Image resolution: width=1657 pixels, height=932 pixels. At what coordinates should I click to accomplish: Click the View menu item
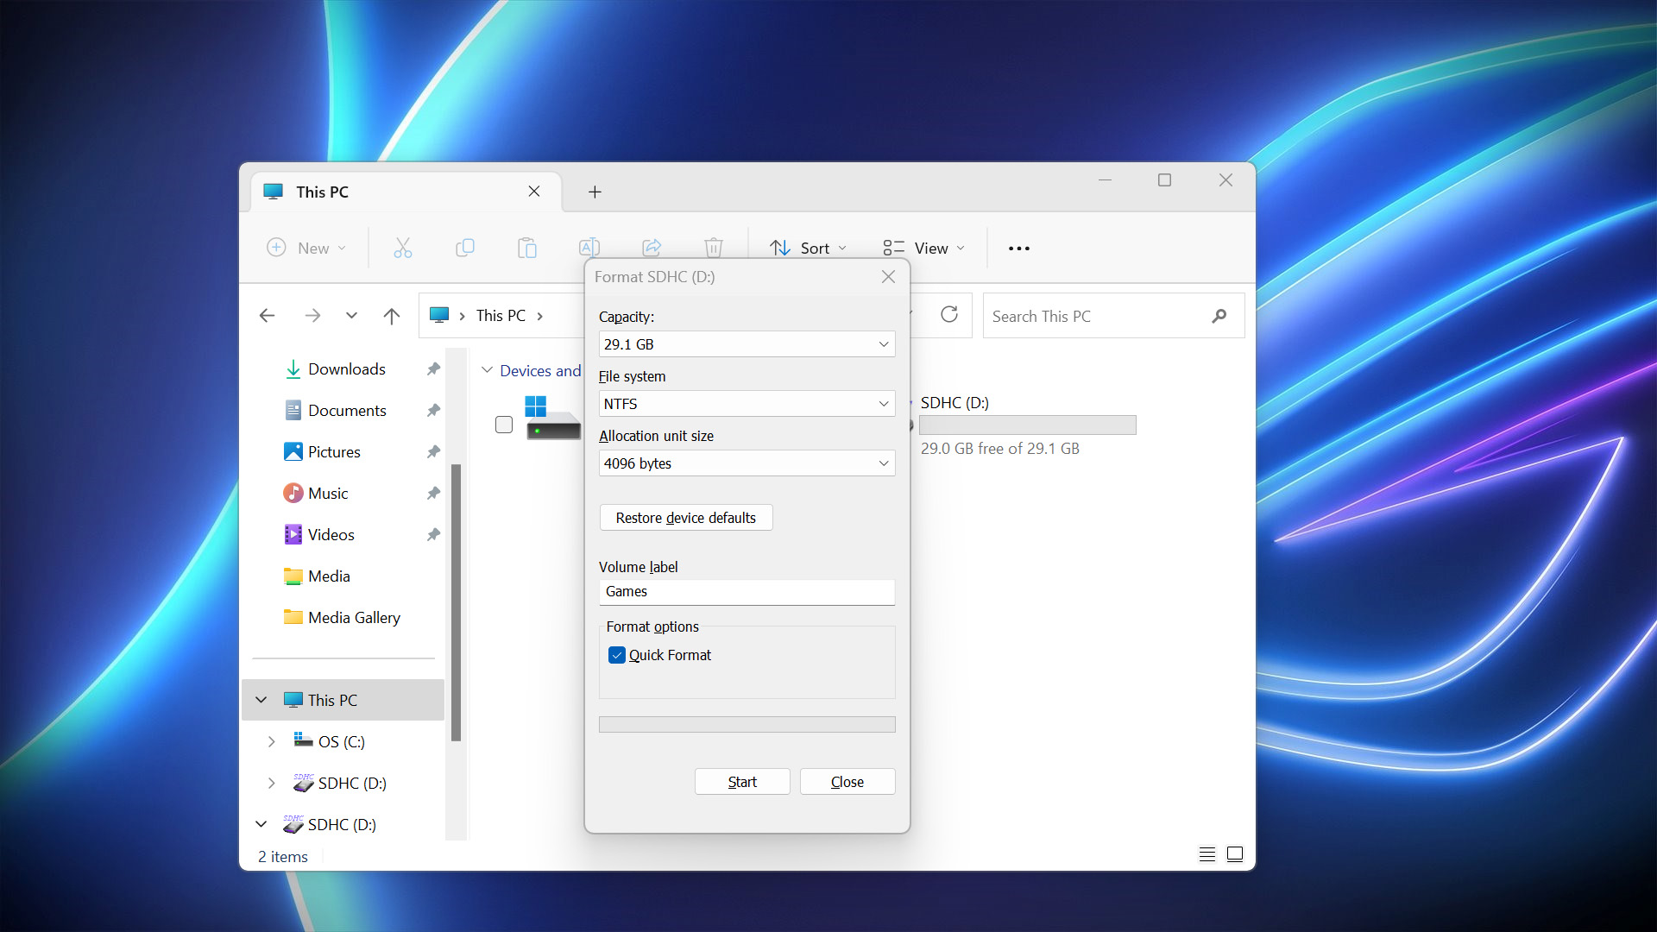pos(933,247)
